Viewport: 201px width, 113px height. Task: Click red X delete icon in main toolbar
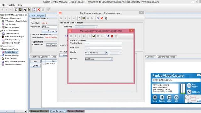tap(39, 10)
